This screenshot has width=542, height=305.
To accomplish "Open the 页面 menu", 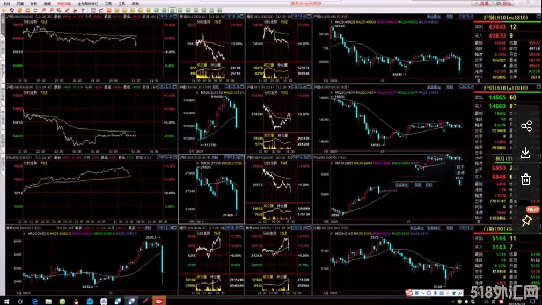I will tap(20, 3).
